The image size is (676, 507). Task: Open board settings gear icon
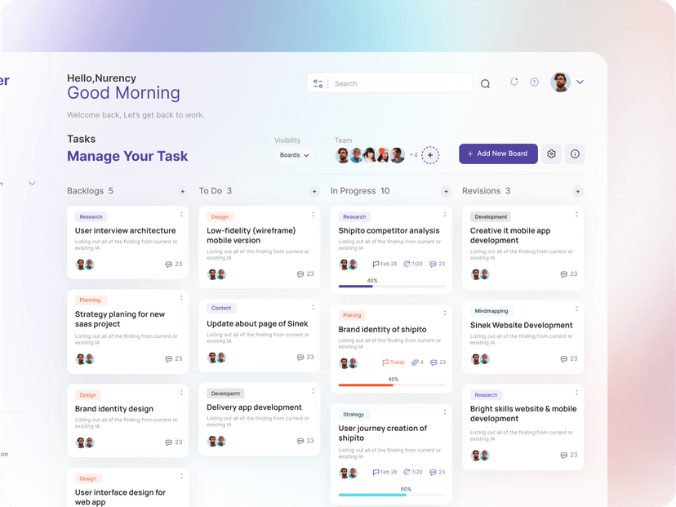click(551, 153)
